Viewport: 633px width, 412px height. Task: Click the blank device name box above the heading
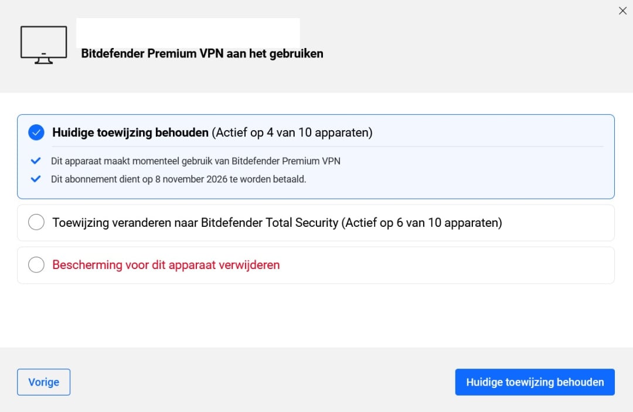click(x=188, y=32)
